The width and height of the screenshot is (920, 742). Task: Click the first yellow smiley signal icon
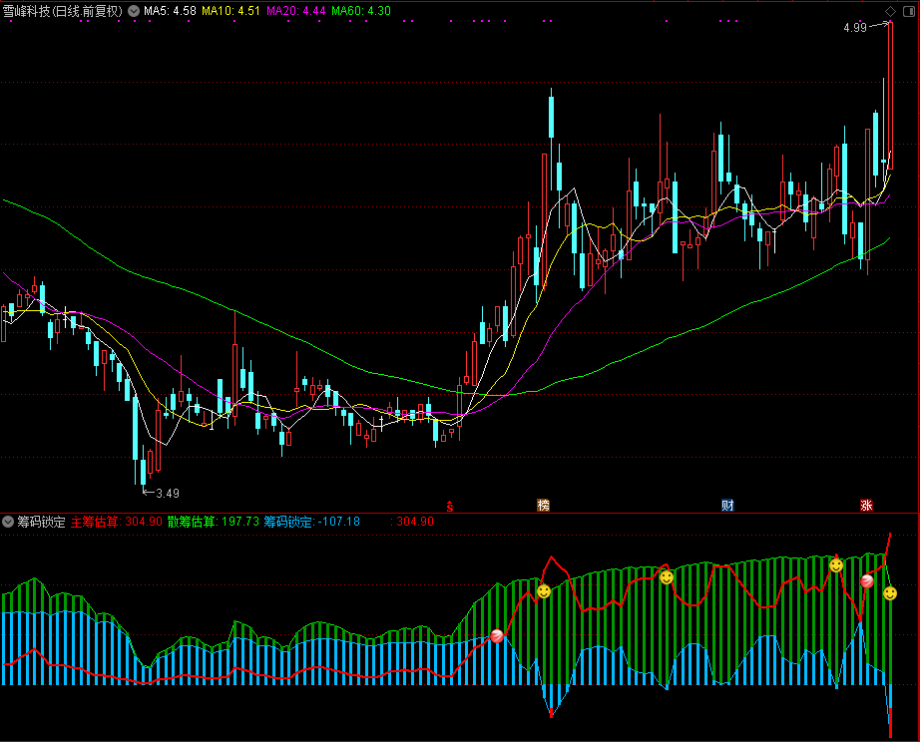(x=544, y=591)
